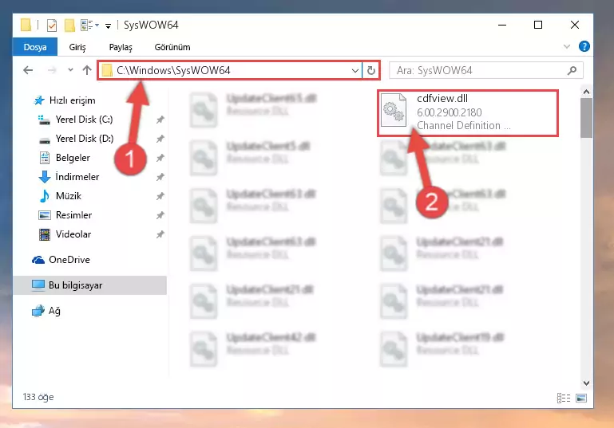This screenshot has width=614, height=428.
Task: Close the SysWOW64 window
Action: [574, 25]
